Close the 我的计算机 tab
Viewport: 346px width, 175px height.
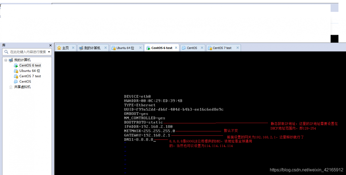click(x=106, y=48)
